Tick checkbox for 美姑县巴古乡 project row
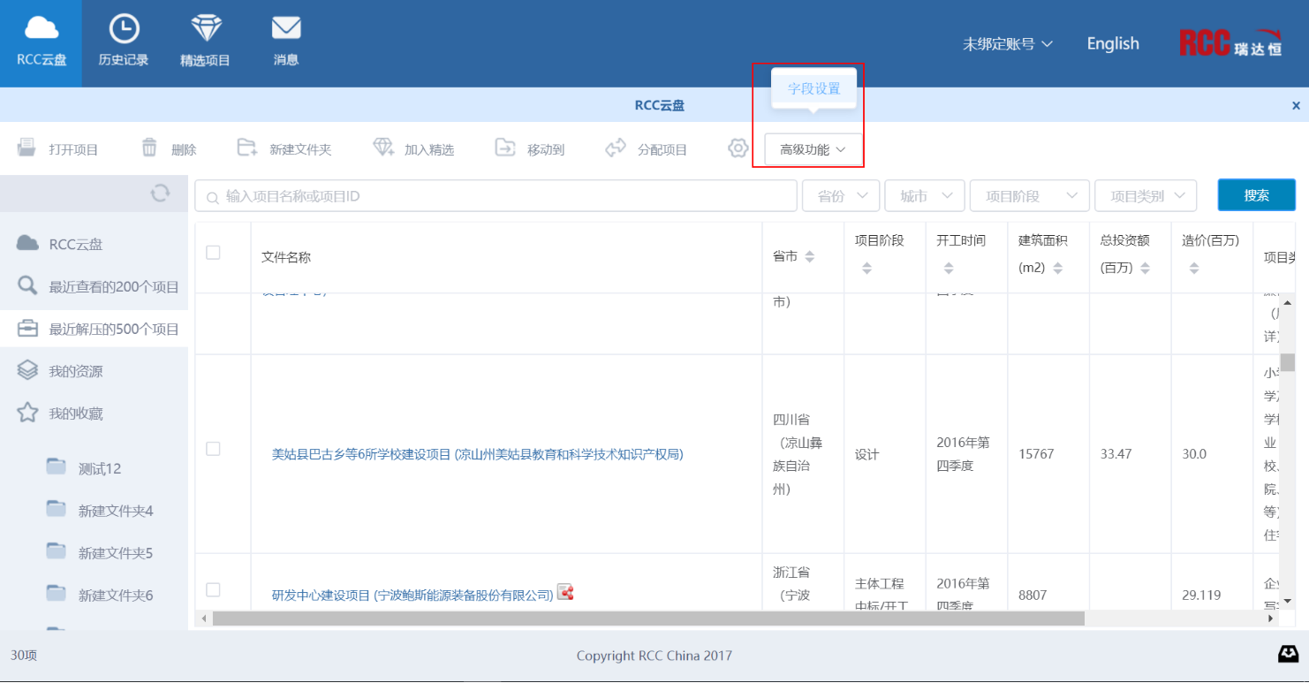1309x683 pixels. click(213, 449)
